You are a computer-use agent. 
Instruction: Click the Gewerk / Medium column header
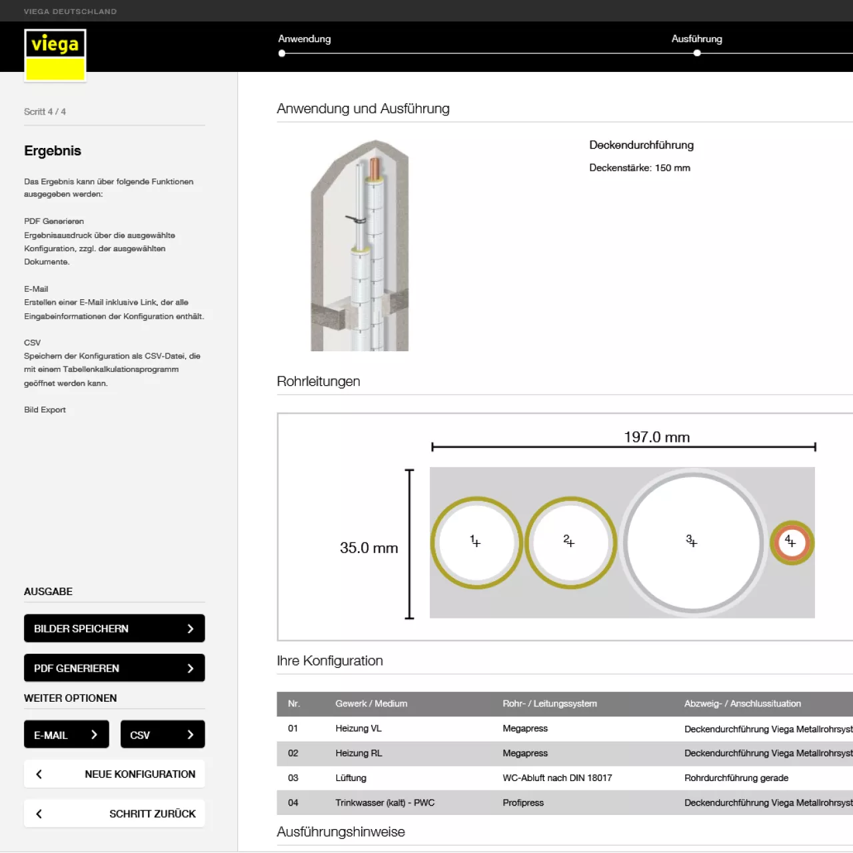(x=371, y=704)
